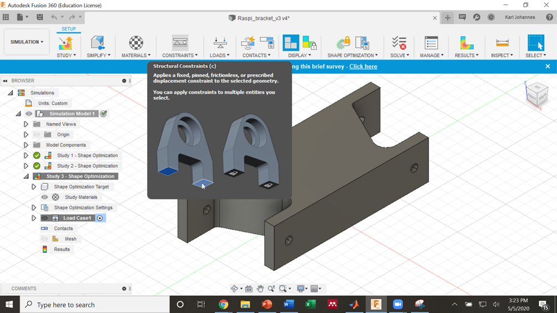557x313 pixels.
Task: Activate Load Case1 radio button
Action: click(100, 218)
